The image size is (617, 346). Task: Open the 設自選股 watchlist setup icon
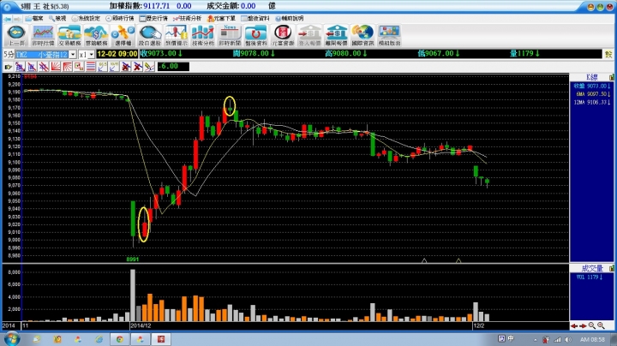point(149,35)
